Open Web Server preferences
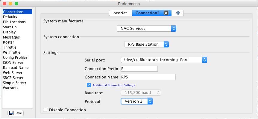258x119 pixels. 17,72
